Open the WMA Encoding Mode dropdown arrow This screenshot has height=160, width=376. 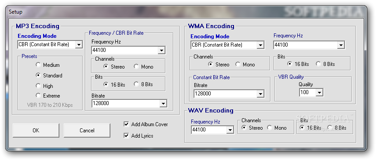pos(260,45)
